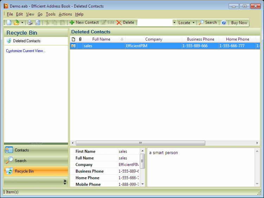Click the contact card icon in sales row

coord(74,46)
